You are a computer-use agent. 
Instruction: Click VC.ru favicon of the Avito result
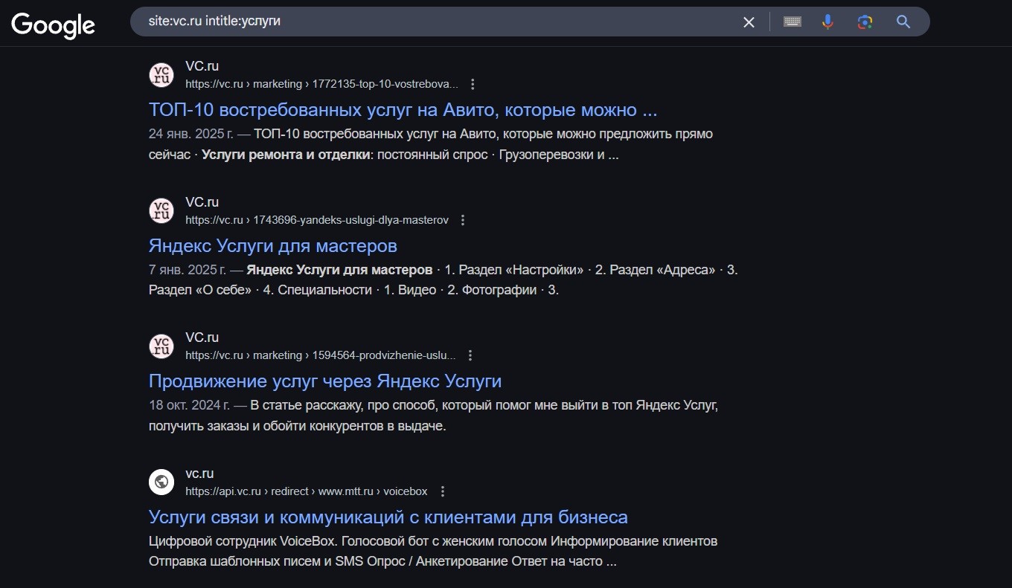pyautogui.click(x=161, y=75)
